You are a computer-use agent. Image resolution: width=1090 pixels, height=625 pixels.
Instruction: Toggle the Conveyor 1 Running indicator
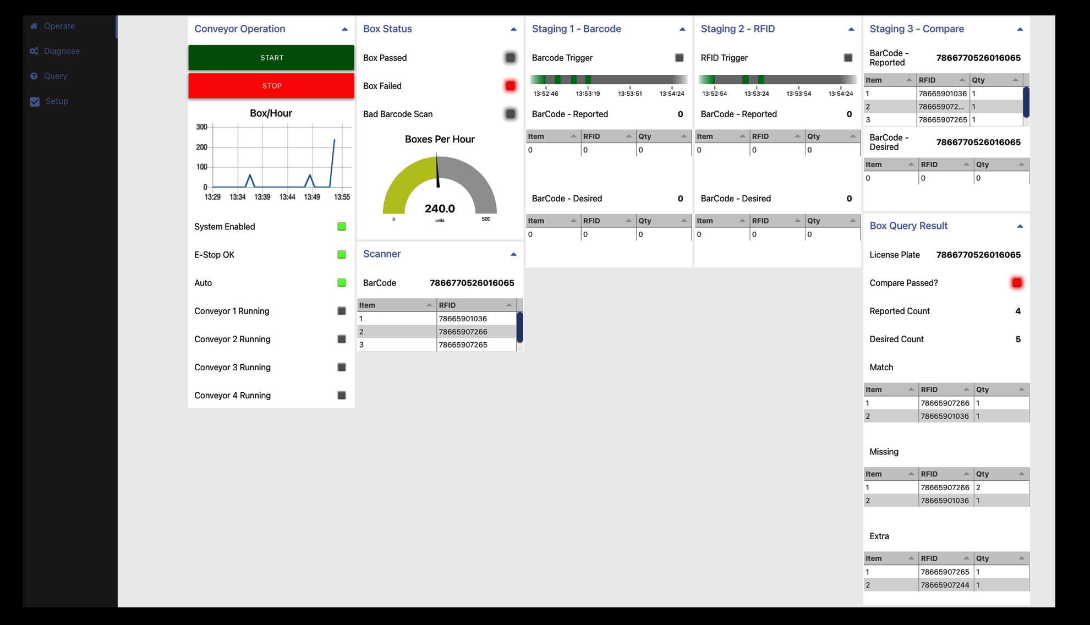pyautogui.click(x=341, y=311)
